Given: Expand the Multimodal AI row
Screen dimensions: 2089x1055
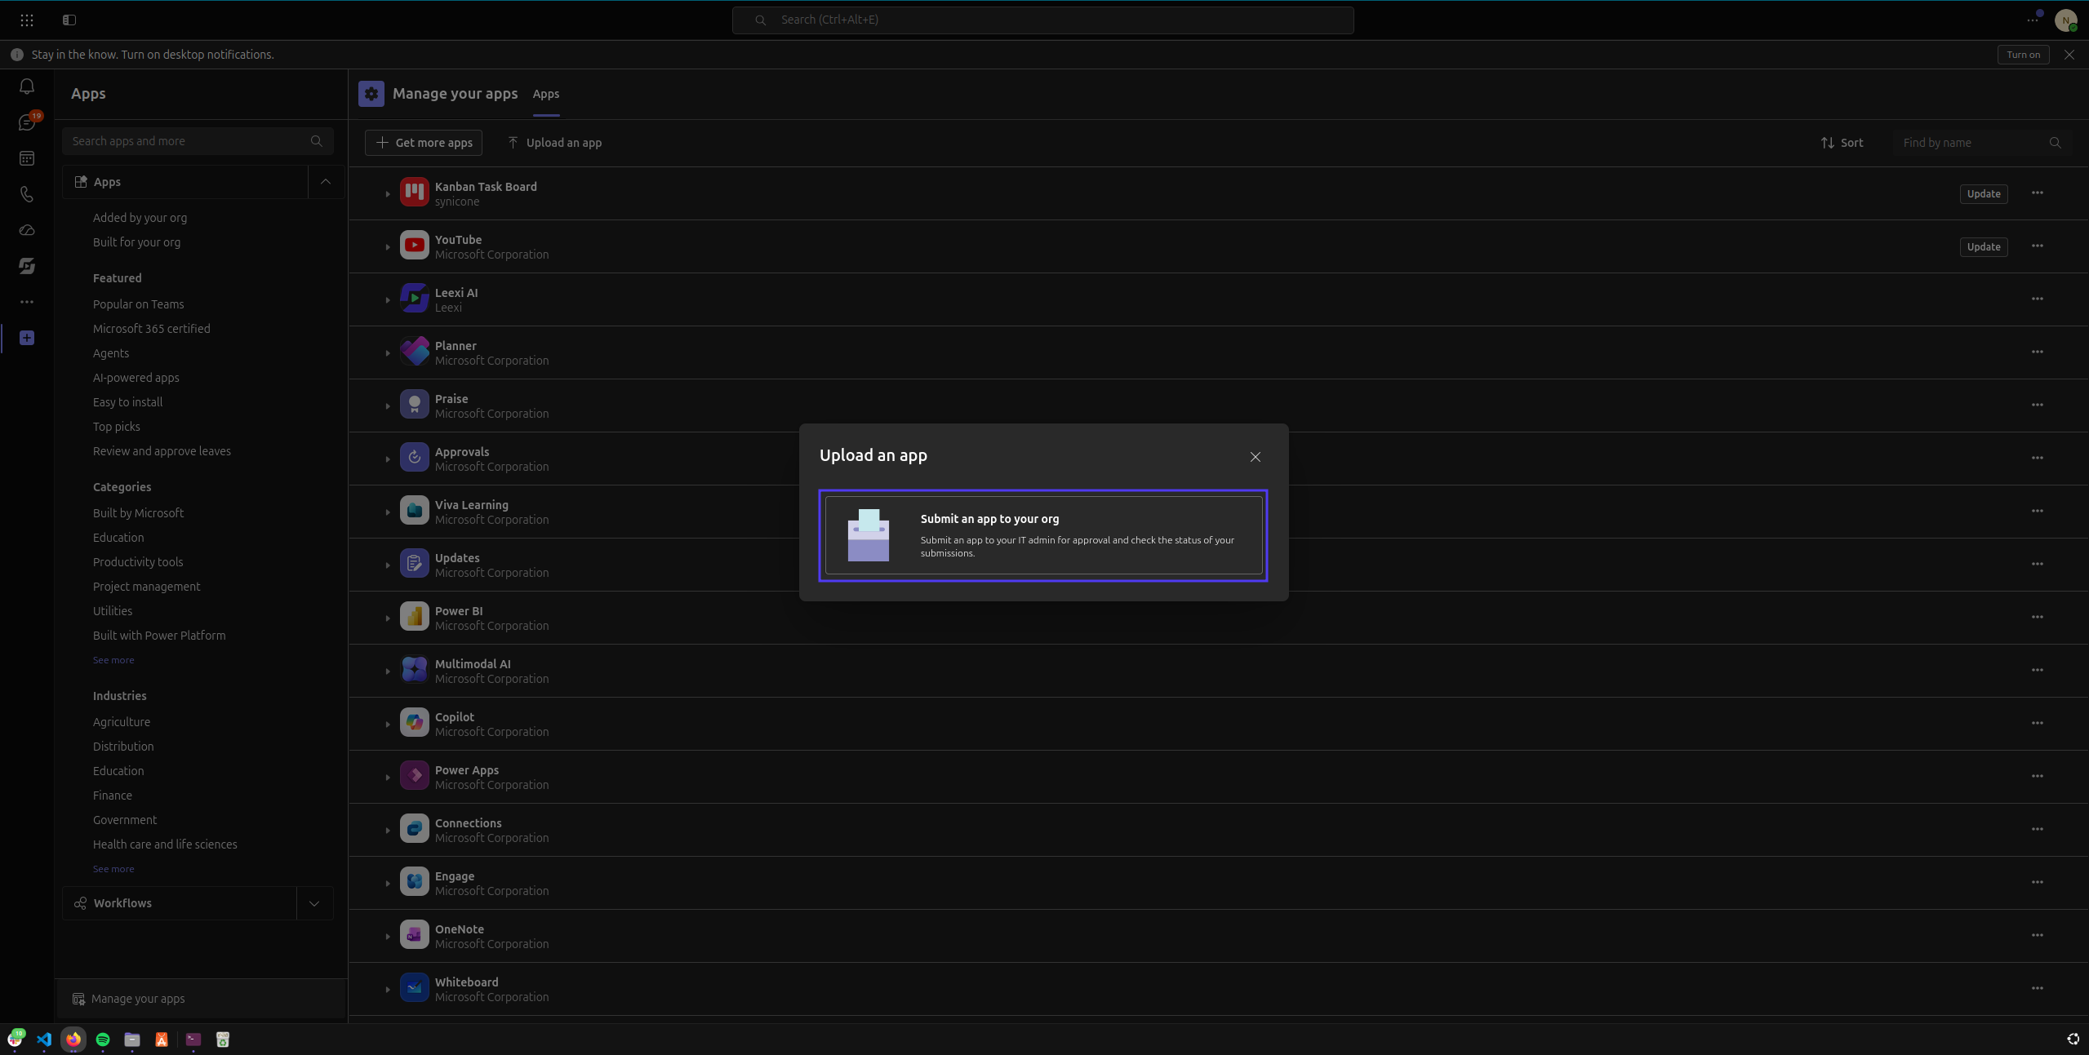Looking at the screenshot, I should [x=387, y=672].
